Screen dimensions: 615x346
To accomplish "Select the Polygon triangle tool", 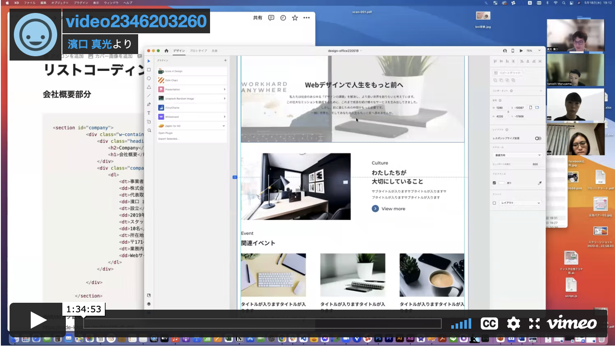I will pyautogui.click(x=149, y=87).
